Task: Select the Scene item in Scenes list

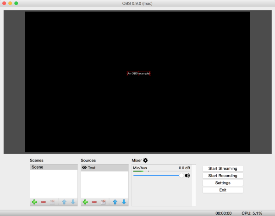Action: pyautogui.click(x=53, y=167)
